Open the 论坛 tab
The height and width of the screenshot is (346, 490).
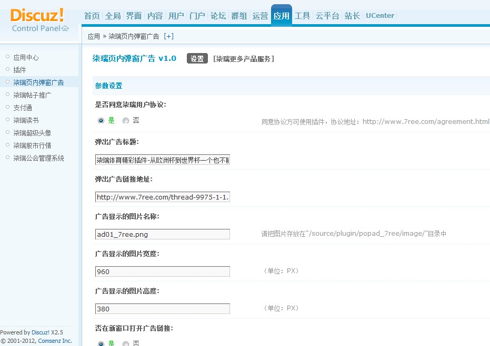(218, 16)
